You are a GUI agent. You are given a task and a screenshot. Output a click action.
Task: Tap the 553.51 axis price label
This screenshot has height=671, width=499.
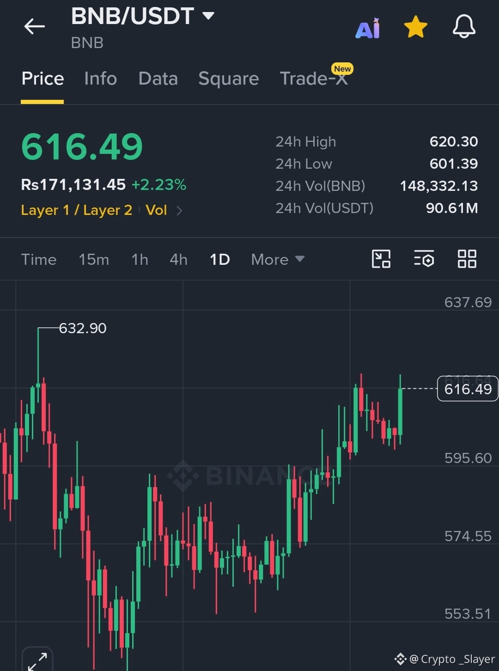click(x=468, y=614)
